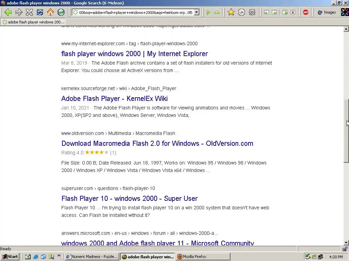349x261 pixels.
Task: Switch to Mozilla Firefox taskbar window
Action: coord(203,257)
